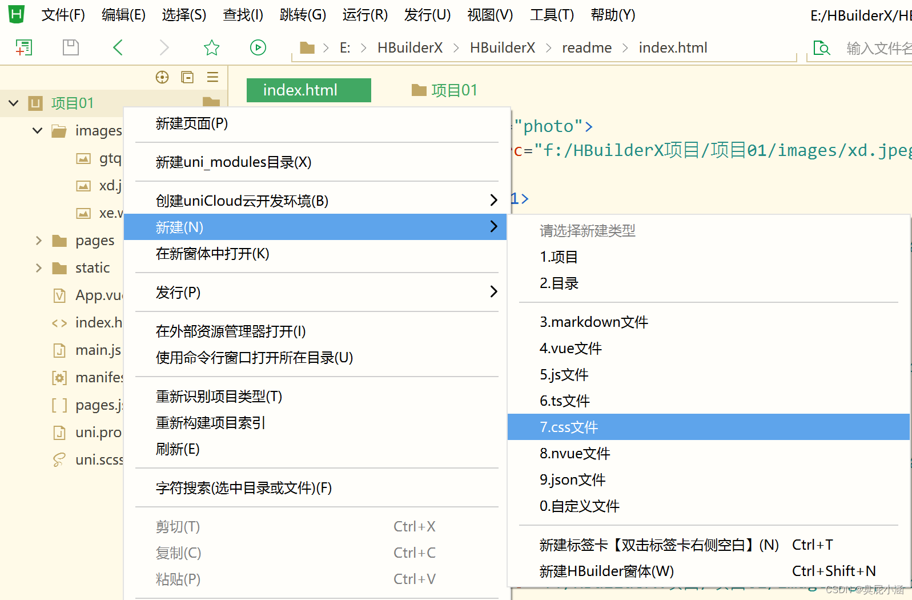Open the 运行(R) menu
This screenshot has height=600, width=912.
tap(365, 15)
